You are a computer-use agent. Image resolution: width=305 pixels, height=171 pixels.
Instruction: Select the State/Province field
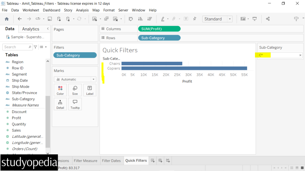(x=24, y=93)
